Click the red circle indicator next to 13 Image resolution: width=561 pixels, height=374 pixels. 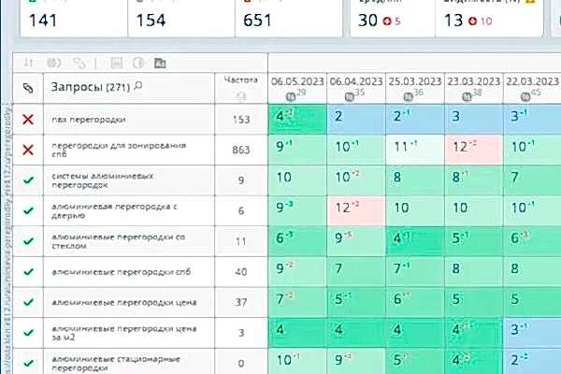pos(472,22)
